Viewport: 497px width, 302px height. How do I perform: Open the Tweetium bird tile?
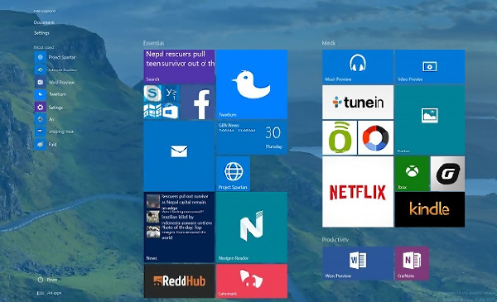252,84
